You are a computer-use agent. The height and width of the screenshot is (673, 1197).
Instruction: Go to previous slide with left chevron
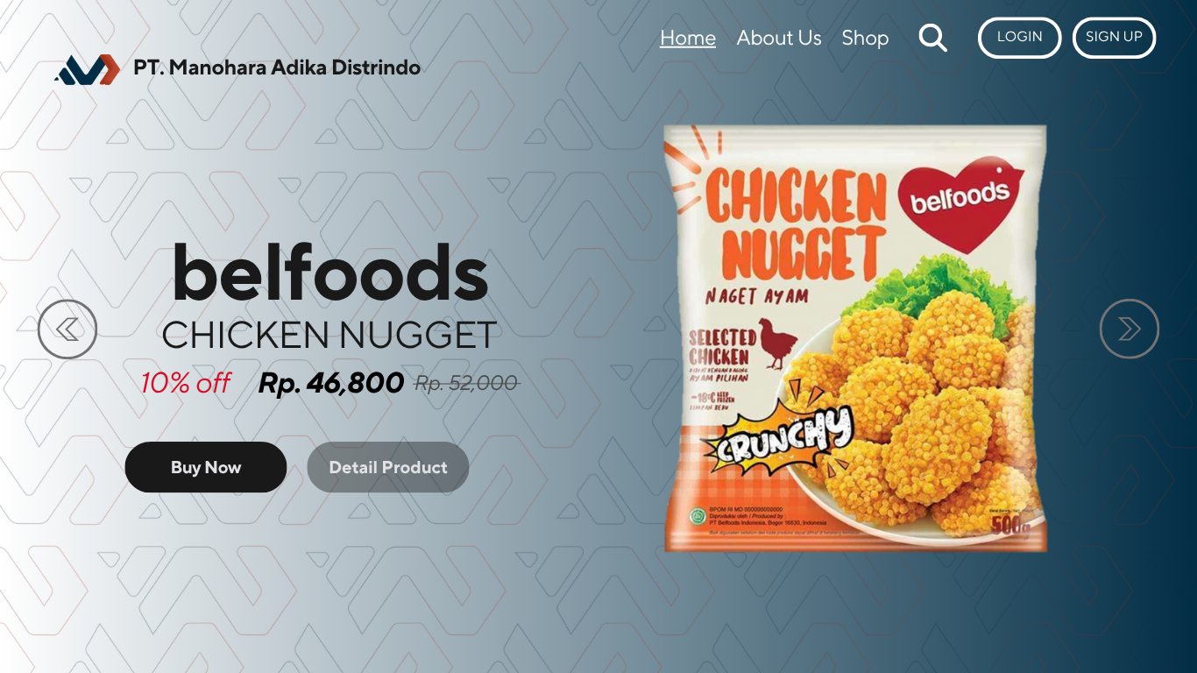67,329
